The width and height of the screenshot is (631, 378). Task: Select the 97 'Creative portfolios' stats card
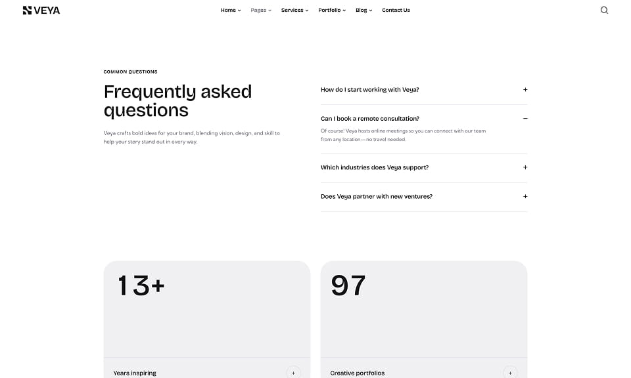(x=424, y=320)
